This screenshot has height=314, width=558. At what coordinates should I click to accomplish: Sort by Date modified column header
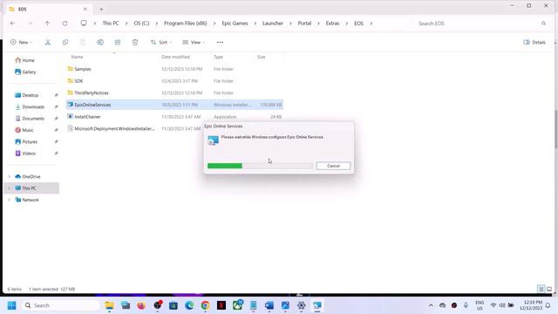[x=176, y=57]
